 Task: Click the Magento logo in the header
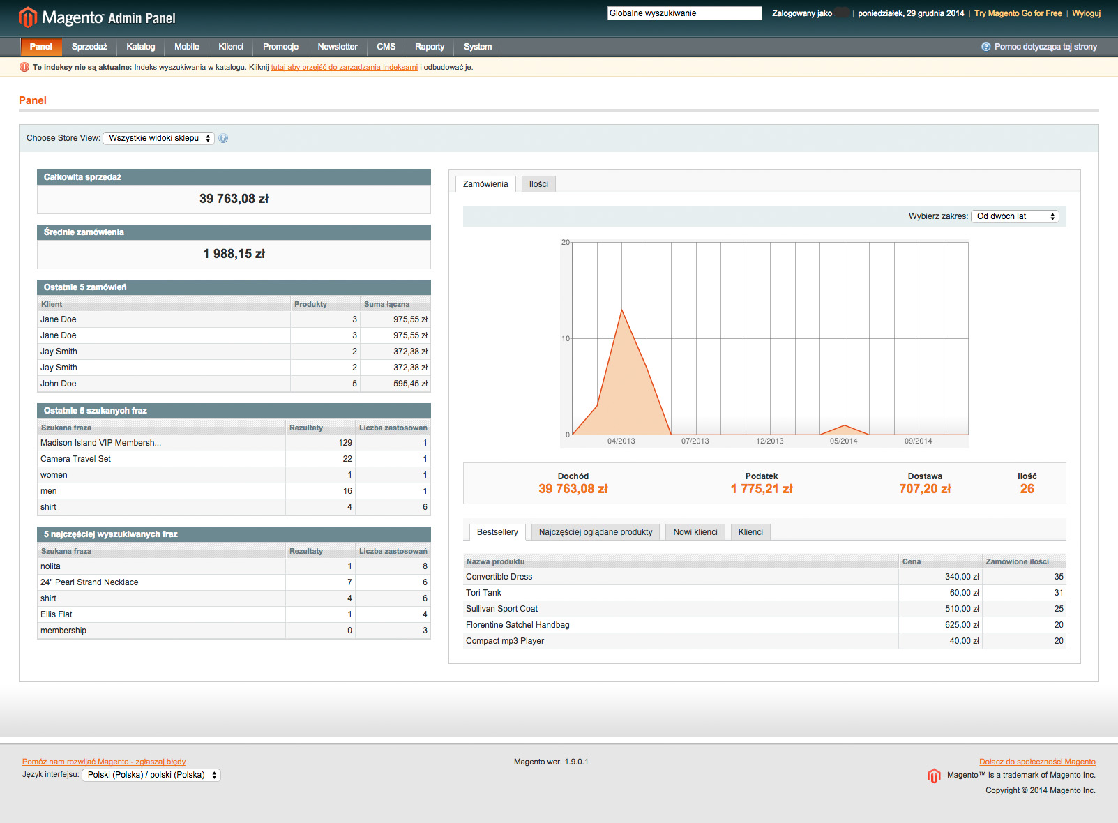pyautogui.click(x=97, y=17)
